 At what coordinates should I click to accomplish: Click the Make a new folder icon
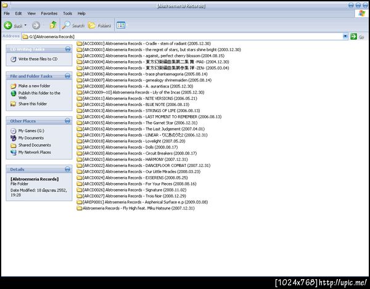pyautogui.click(x=14, y=86)
